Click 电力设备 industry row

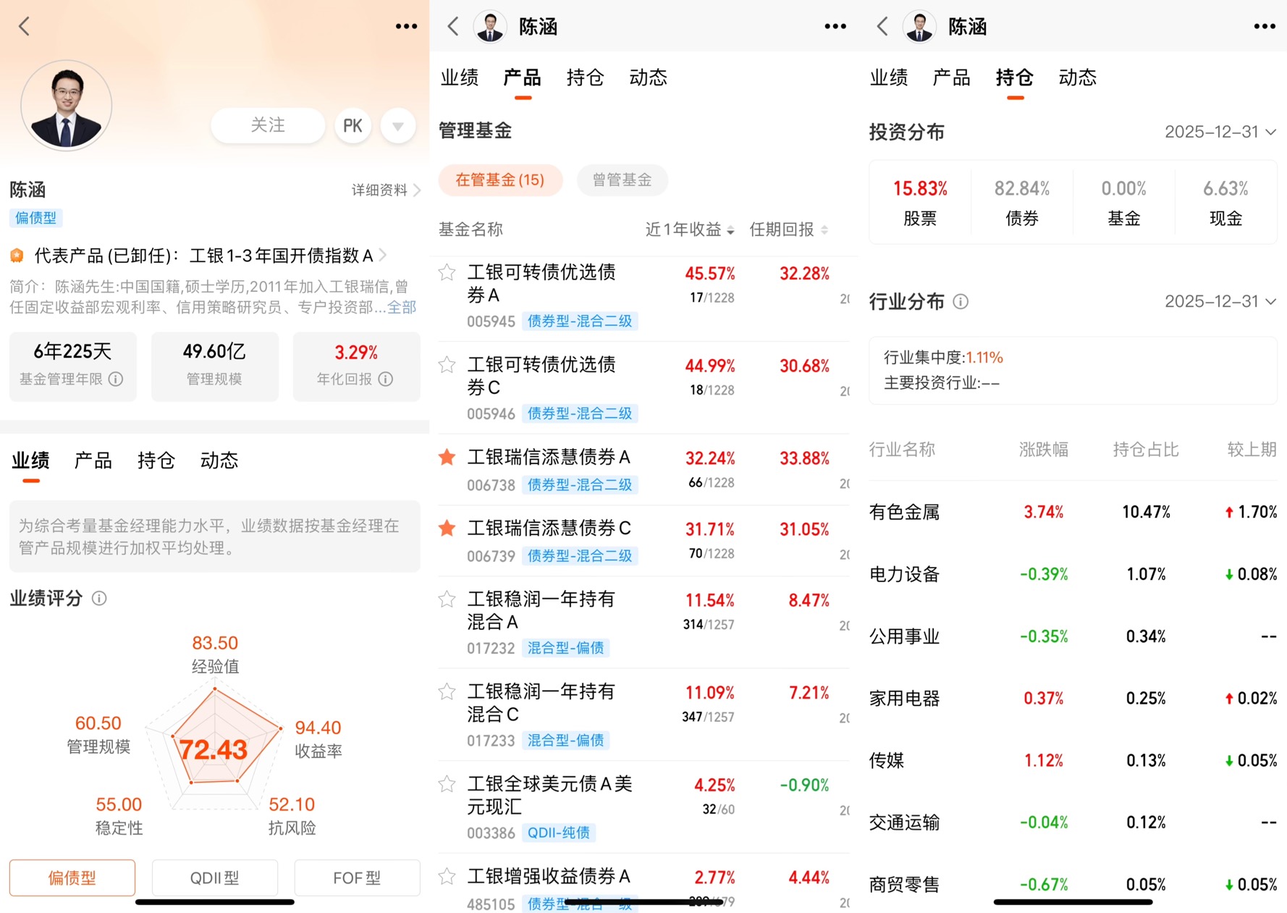click(x=1073, y=574)
